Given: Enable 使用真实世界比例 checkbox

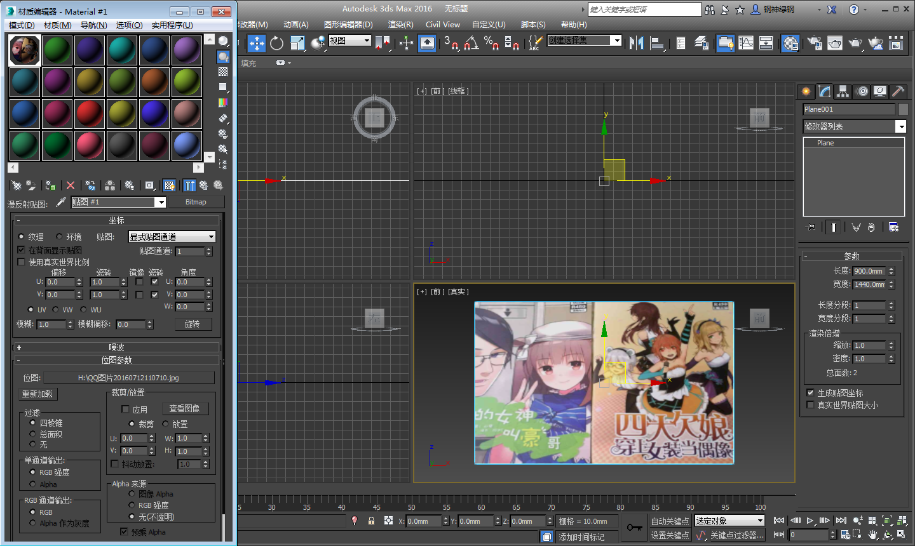Looking at the screenshot, I should pyautogui.click(x=21, y=262).
